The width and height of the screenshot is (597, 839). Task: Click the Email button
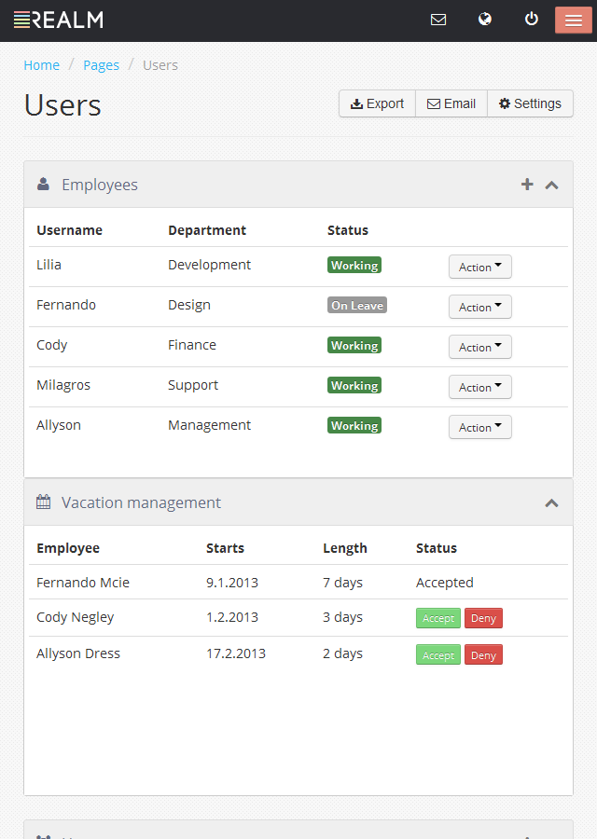click(451, 103)
